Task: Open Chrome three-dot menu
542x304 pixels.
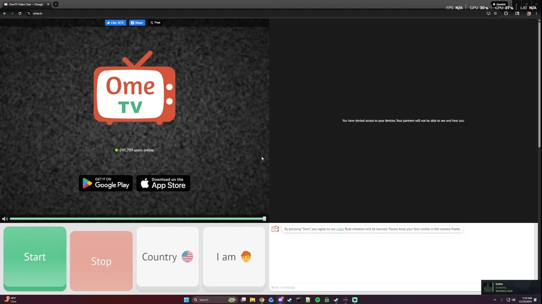Action: [x=536, y=14]
